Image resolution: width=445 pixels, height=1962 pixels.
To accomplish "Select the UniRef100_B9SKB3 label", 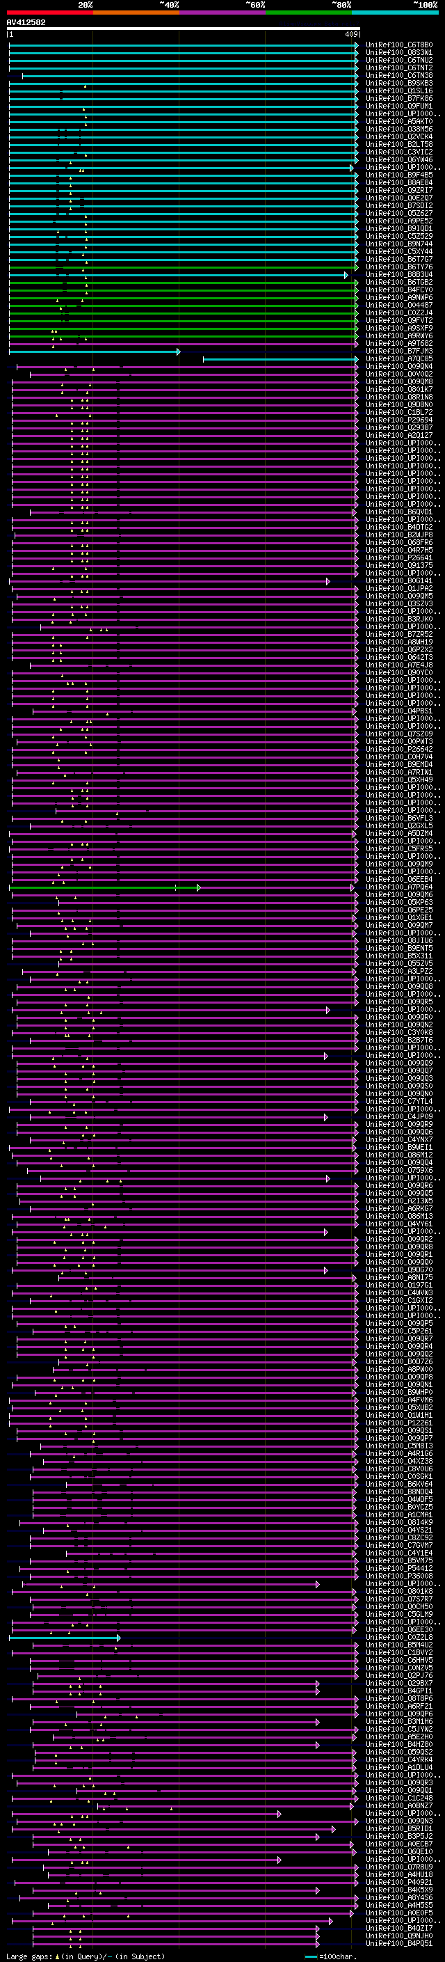I will (399, 83).
